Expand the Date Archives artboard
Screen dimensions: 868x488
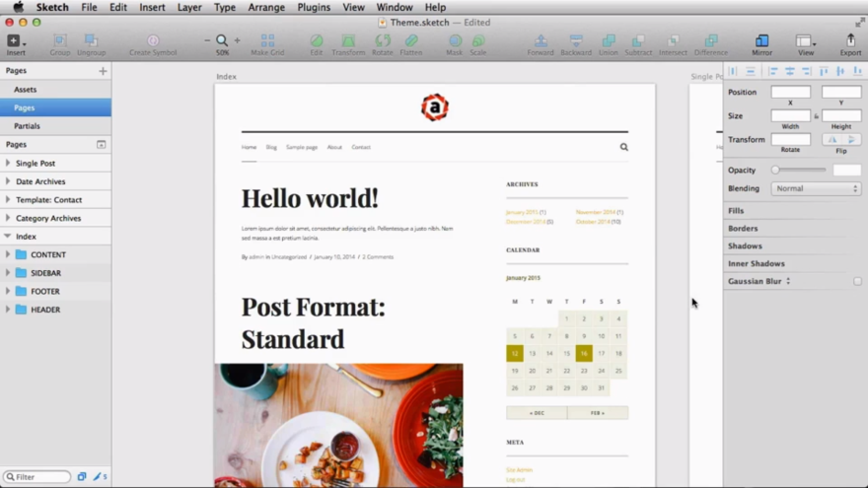(x=7, y=181)
